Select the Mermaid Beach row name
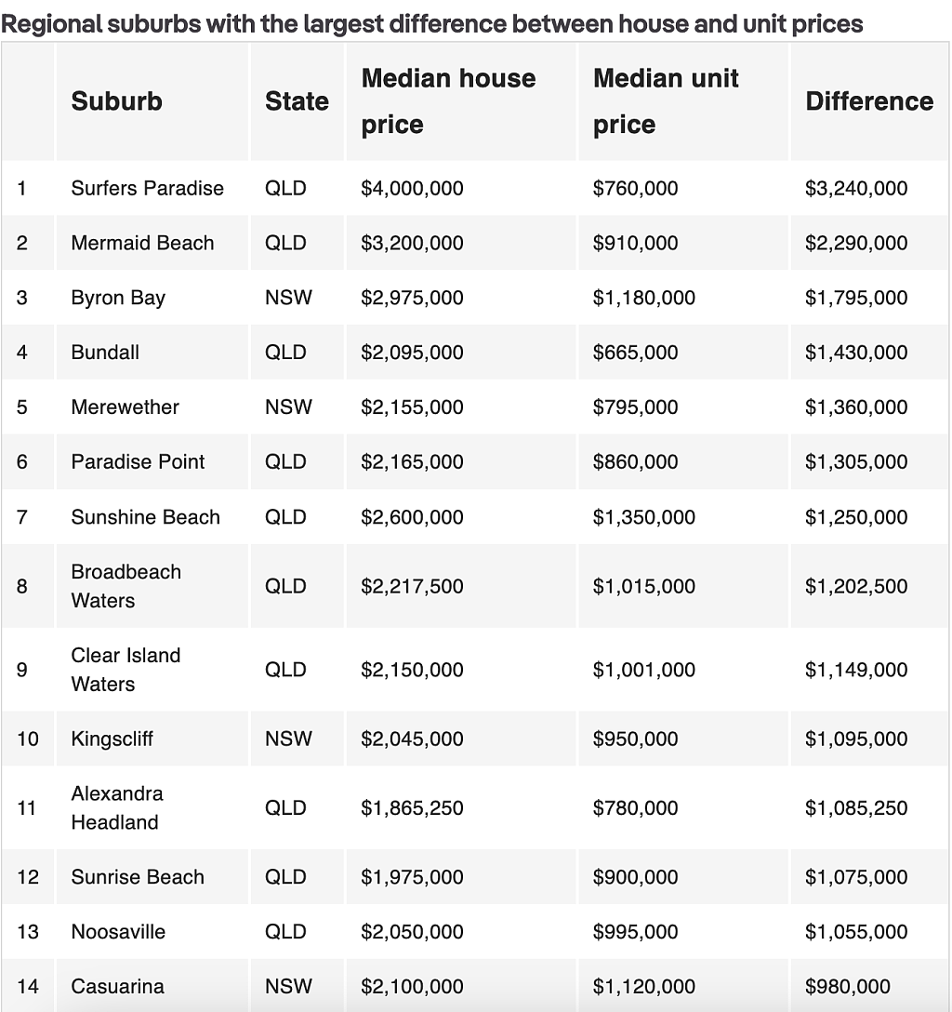952x1012 pixels. click(x=142, y=243)
